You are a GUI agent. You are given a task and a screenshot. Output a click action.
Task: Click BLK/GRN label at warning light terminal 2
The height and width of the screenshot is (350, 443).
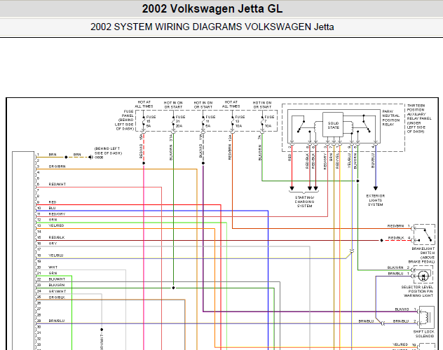[x=395, y=267]
